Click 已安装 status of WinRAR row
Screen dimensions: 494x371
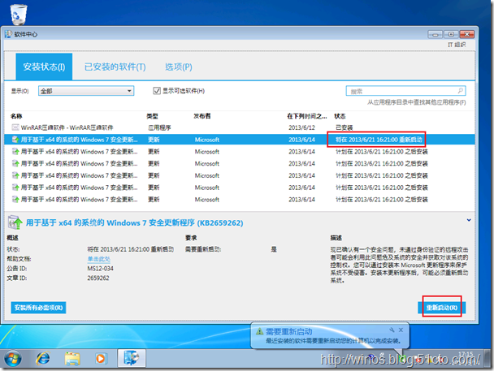coord(344,127)
